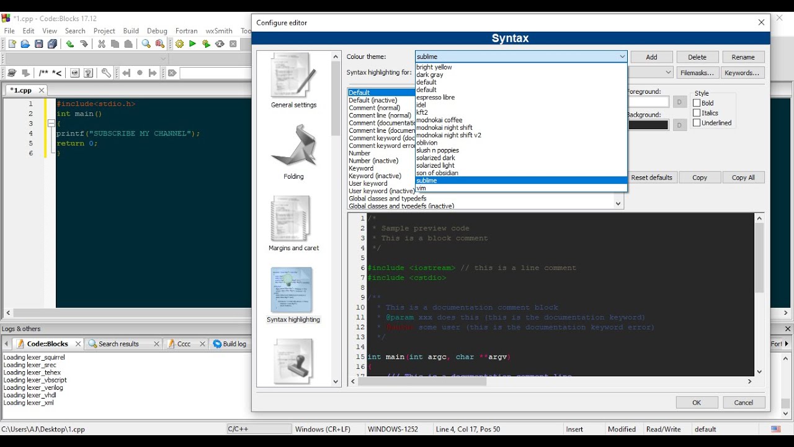The image size is (794, 447).
Task: Click the Keywords... button
Action: click(x=742, y=73)
